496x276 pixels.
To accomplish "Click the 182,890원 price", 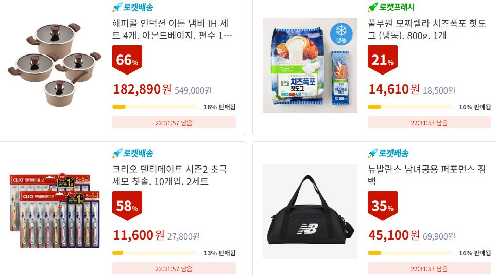I will tap(142, 89).
